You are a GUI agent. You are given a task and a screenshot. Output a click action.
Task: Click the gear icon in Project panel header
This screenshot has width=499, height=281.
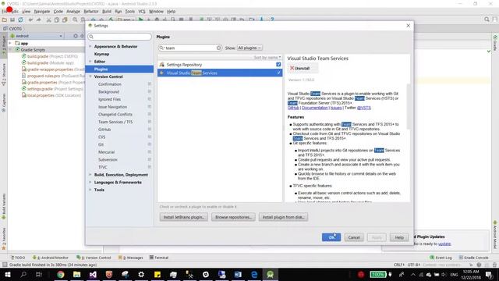[76, 36]
